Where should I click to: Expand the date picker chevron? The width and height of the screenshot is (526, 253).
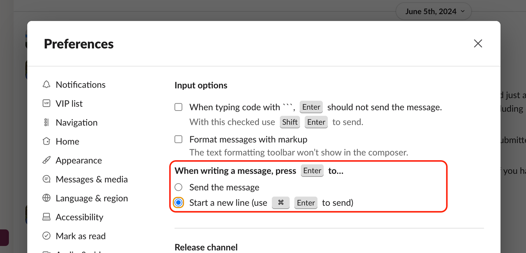[463, 11]
